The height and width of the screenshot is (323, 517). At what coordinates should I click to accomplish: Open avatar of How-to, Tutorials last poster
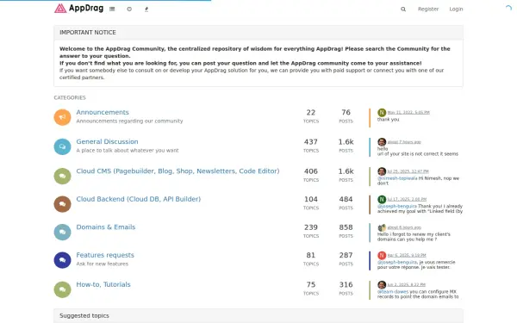(382, 285)
